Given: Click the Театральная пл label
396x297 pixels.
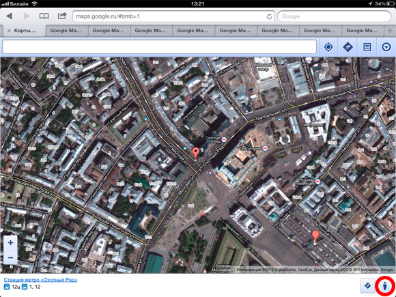Looking at the screenshot, I should pos(271,115).
